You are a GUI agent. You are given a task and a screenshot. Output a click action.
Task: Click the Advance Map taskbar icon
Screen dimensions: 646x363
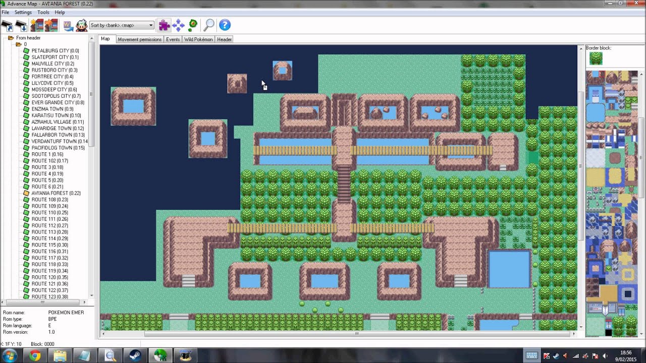point(160,355)
